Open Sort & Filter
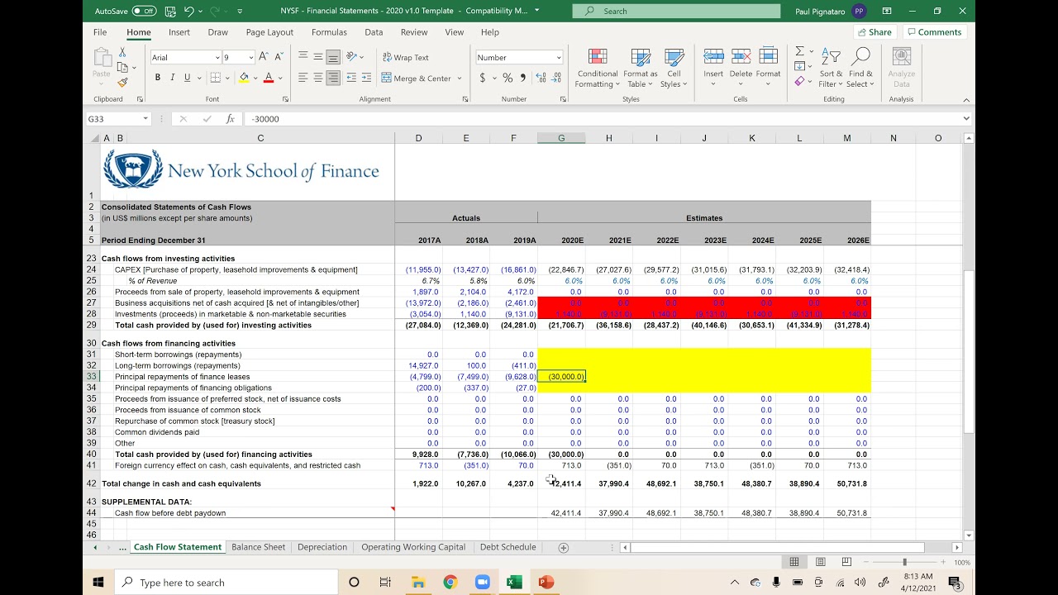1058x595 pixels. pos(832,68)
